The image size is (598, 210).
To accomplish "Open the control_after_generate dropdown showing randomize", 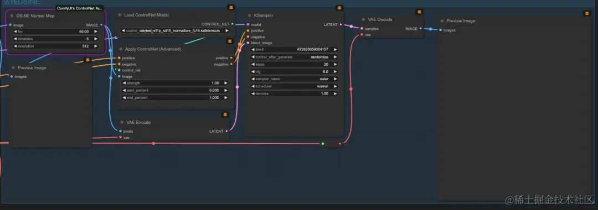I will (x=294, y=57).
